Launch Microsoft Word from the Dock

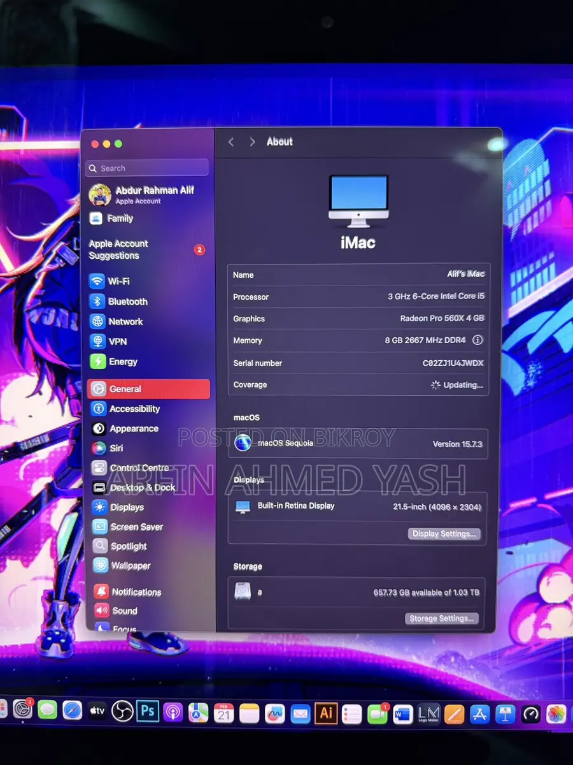[x=403, y=713]
